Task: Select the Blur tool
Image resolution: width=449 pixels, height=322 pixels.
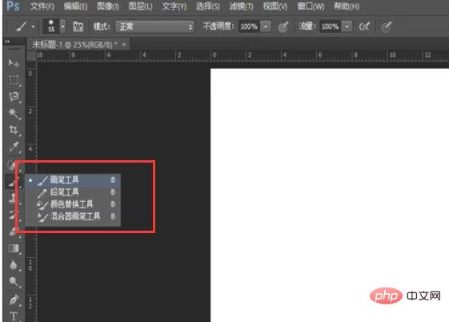Action: (14, 264)
